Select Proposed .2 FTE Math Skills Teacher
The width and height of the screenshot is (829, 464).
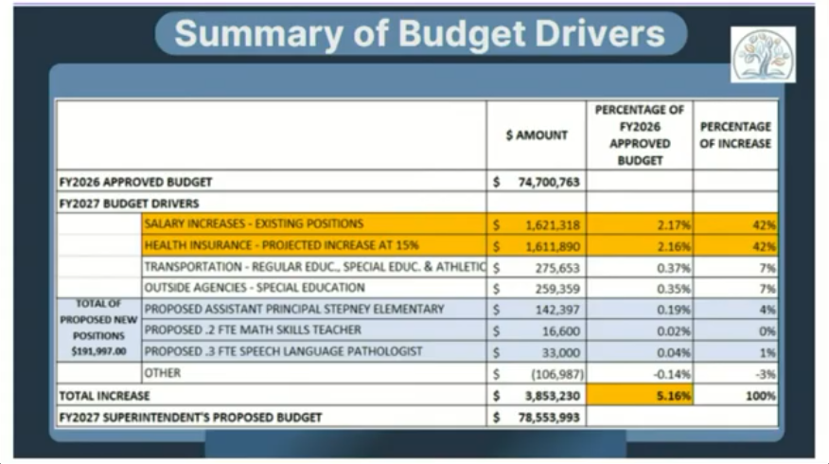(x=251, y=330)
